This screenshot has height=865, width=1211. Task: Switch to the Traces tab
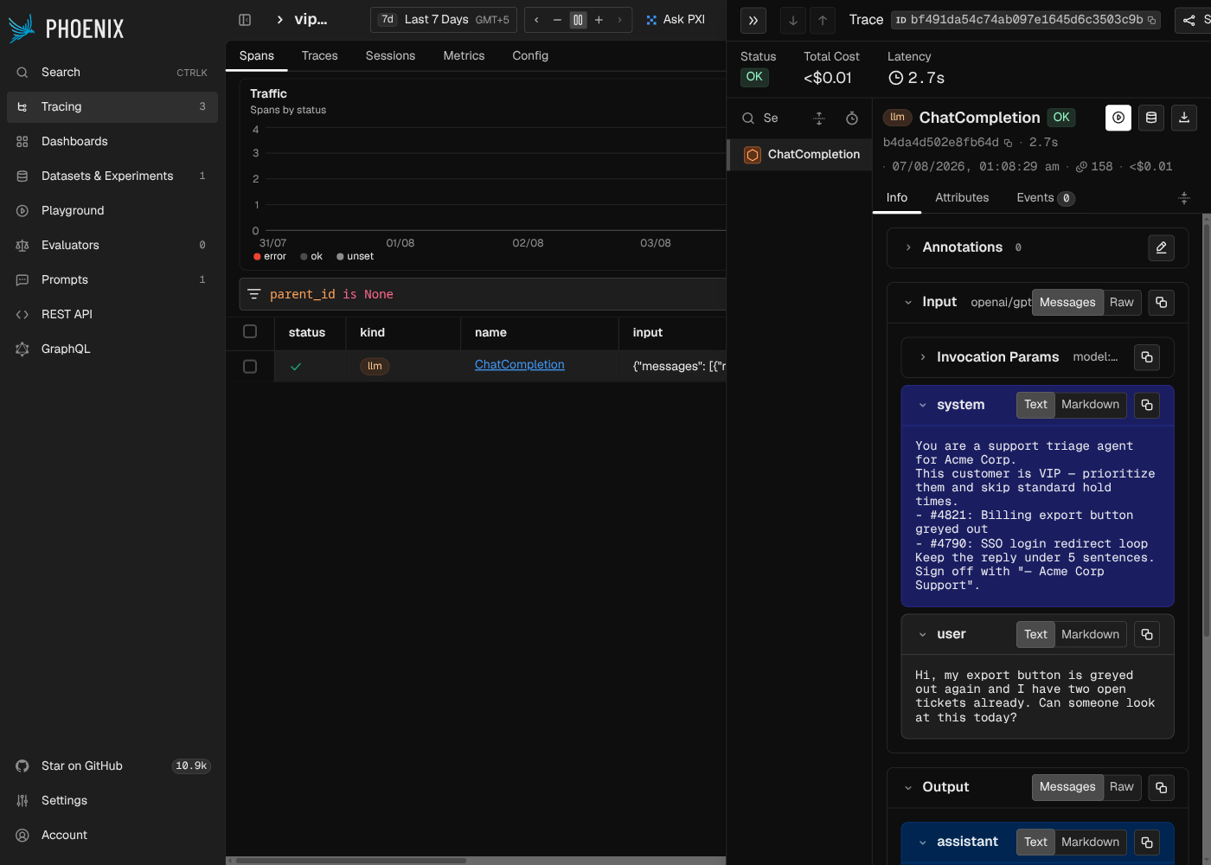point(320,55)
